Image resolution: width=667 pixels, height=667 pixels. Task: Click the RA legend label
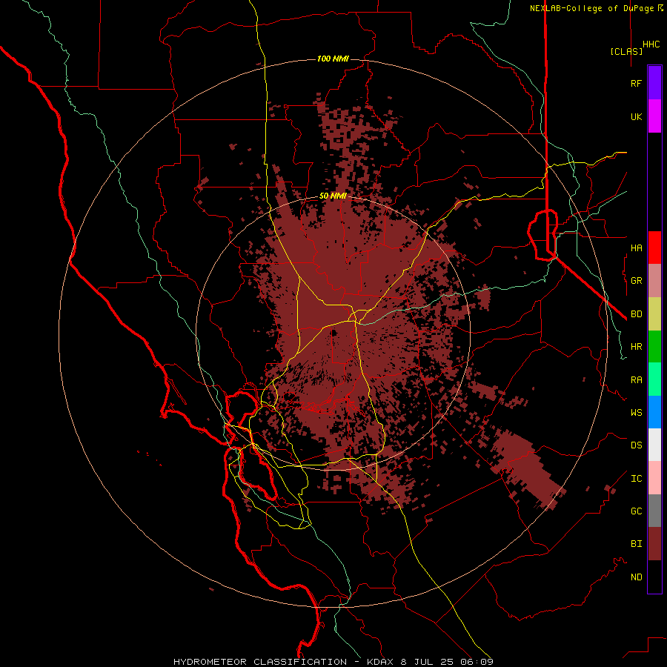tap(636, 380)
